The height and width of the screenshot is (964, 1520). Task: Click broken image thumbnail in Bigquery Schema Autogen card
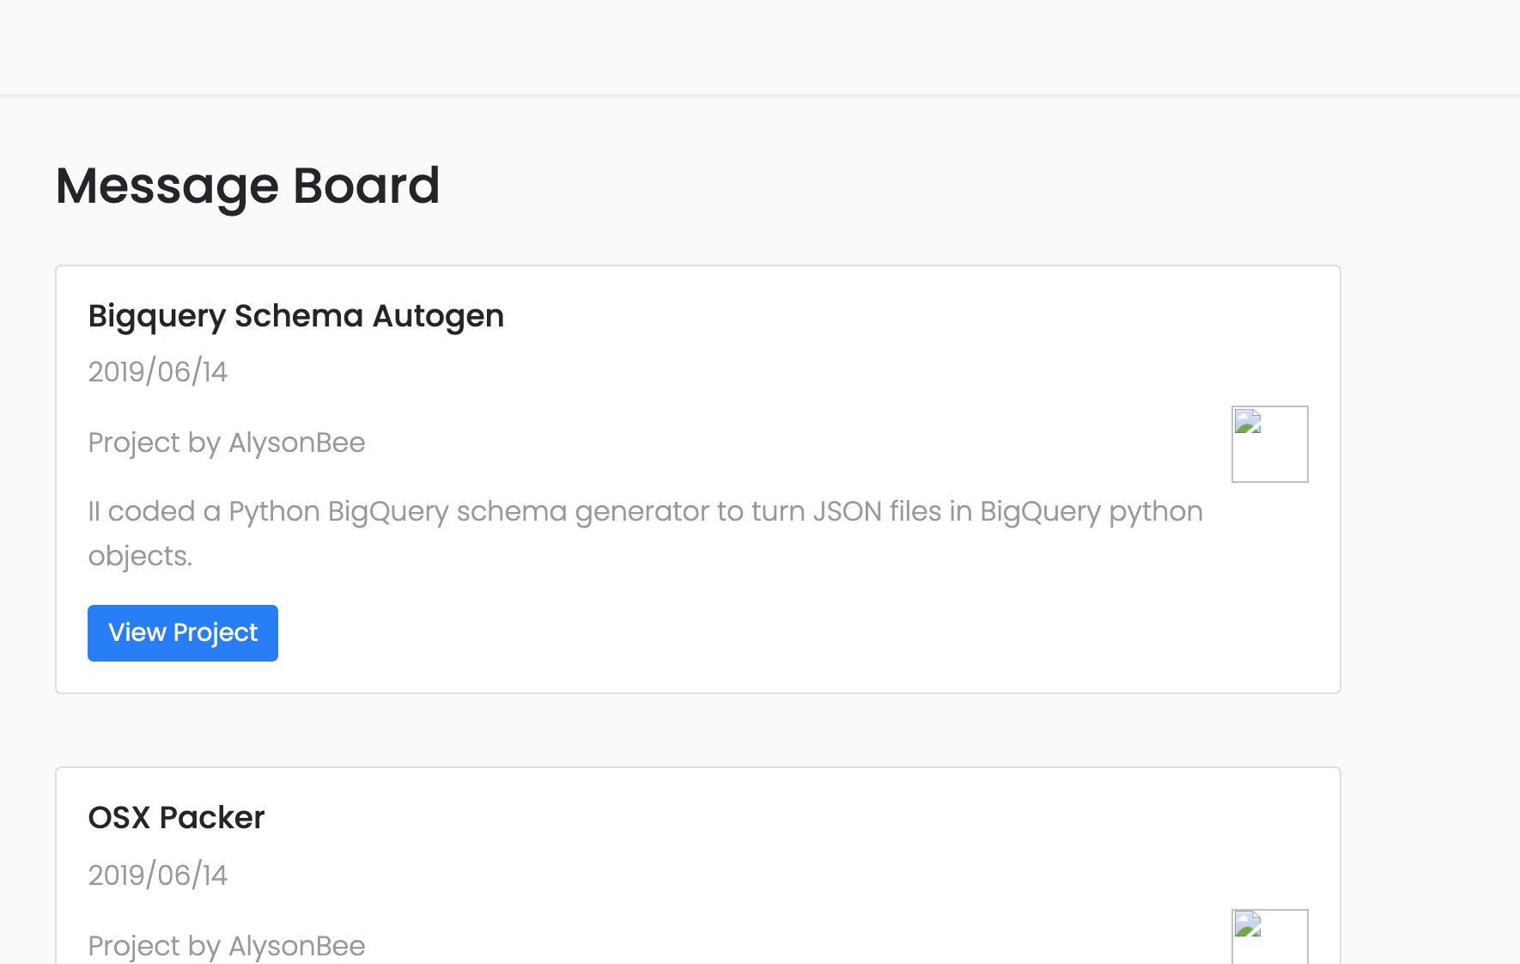1269,444
